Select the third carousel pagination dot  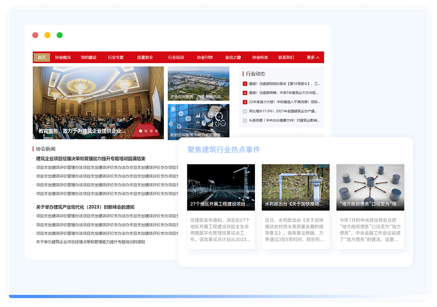[x=151, y=131]
